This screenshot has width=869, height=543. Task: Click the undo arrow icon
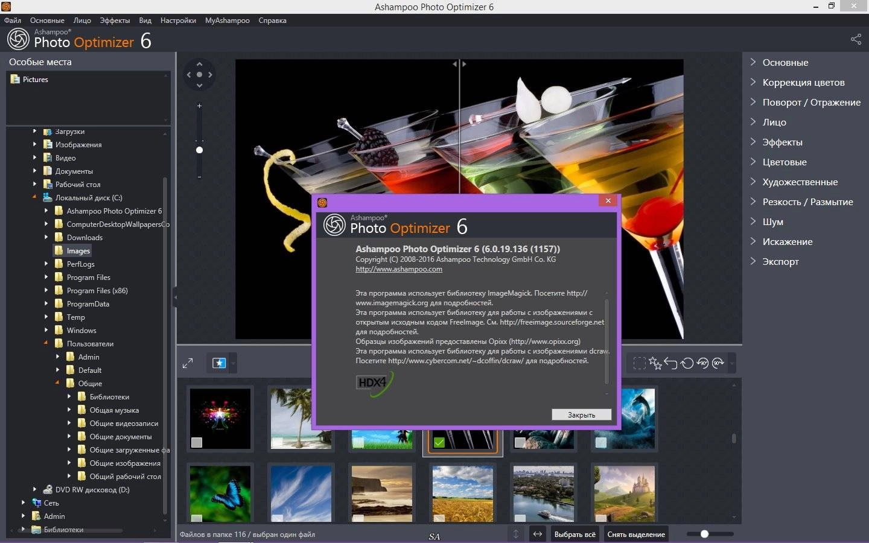click(670, 363)
